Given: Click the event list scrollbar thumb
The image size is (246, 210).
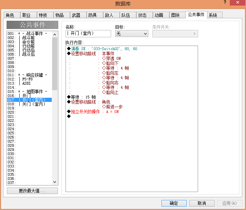Looking at the screenshot, I should [55, 64].
